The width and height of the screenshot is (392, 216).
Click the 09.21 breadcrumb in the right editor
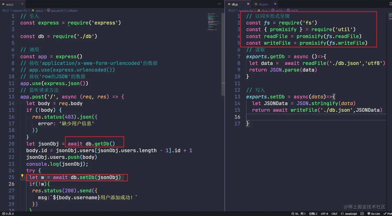click(232, 11)
